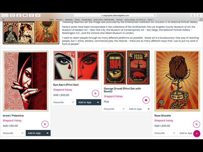This screenshot has height=152, width=203.
Task: Open the artist header artwork collage
Action: pyautogui.click(x=31, y=33)
